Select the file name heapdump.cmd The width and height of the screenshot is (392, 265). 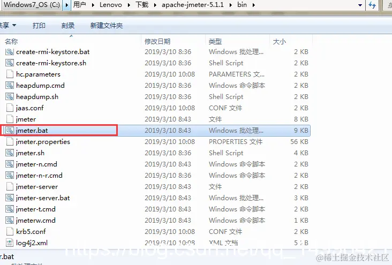pyautogui.click(x=40, y=86)
